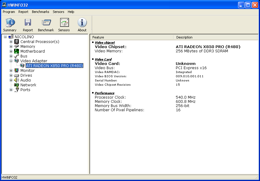This screenshot has width=260, height=181.
Task: Click the 256 MBytes of DDR3 SDRAM value
Action: point(202,51)
